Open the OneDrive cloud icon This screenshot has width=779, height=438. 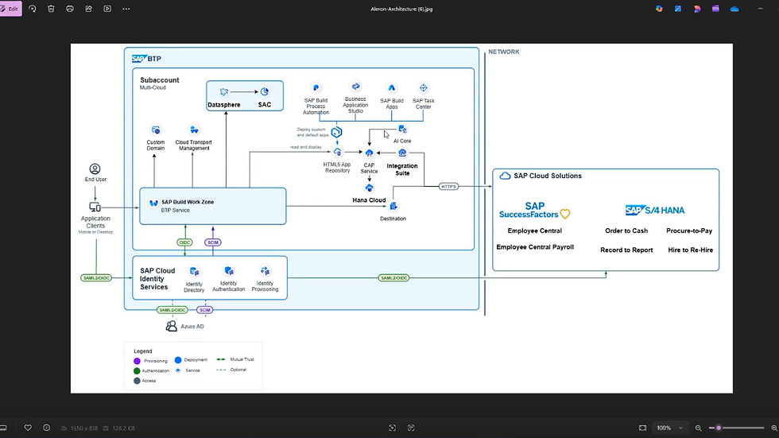coord(734,9)
